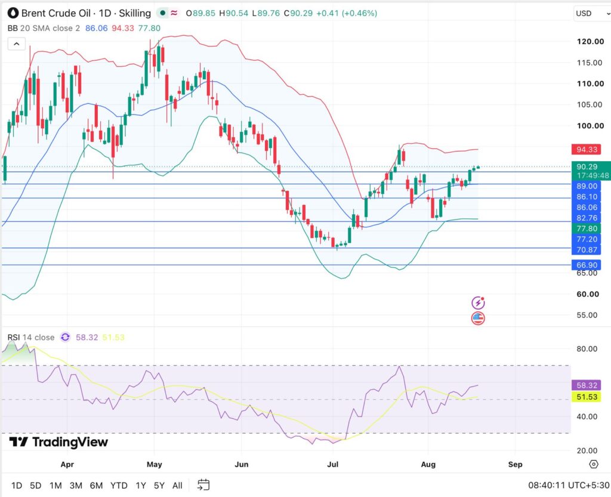Click the 77.20 horizontal line price label
This screenshot has width=611, height=497.
(587, 239)
